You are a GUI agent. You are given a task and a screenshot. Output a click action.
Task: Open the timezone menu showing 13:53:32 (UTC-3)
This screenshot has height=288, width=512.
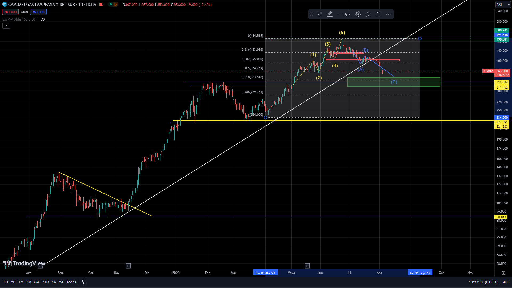(x=483, y=282)
